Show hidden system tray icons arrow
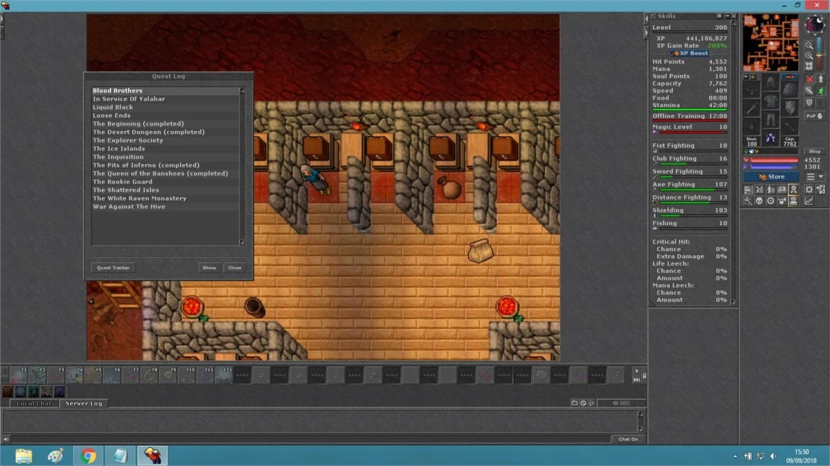 click(736, 457)
